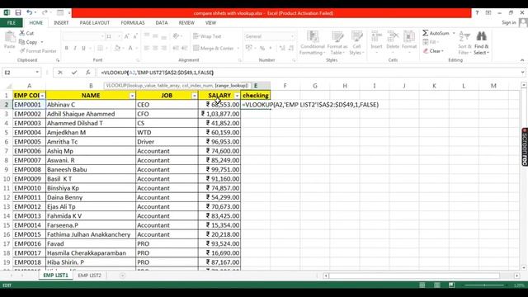Open the AutoSum dropdown arrow
This screenshot has width=528, height=297.
click(x=454, y=33)
